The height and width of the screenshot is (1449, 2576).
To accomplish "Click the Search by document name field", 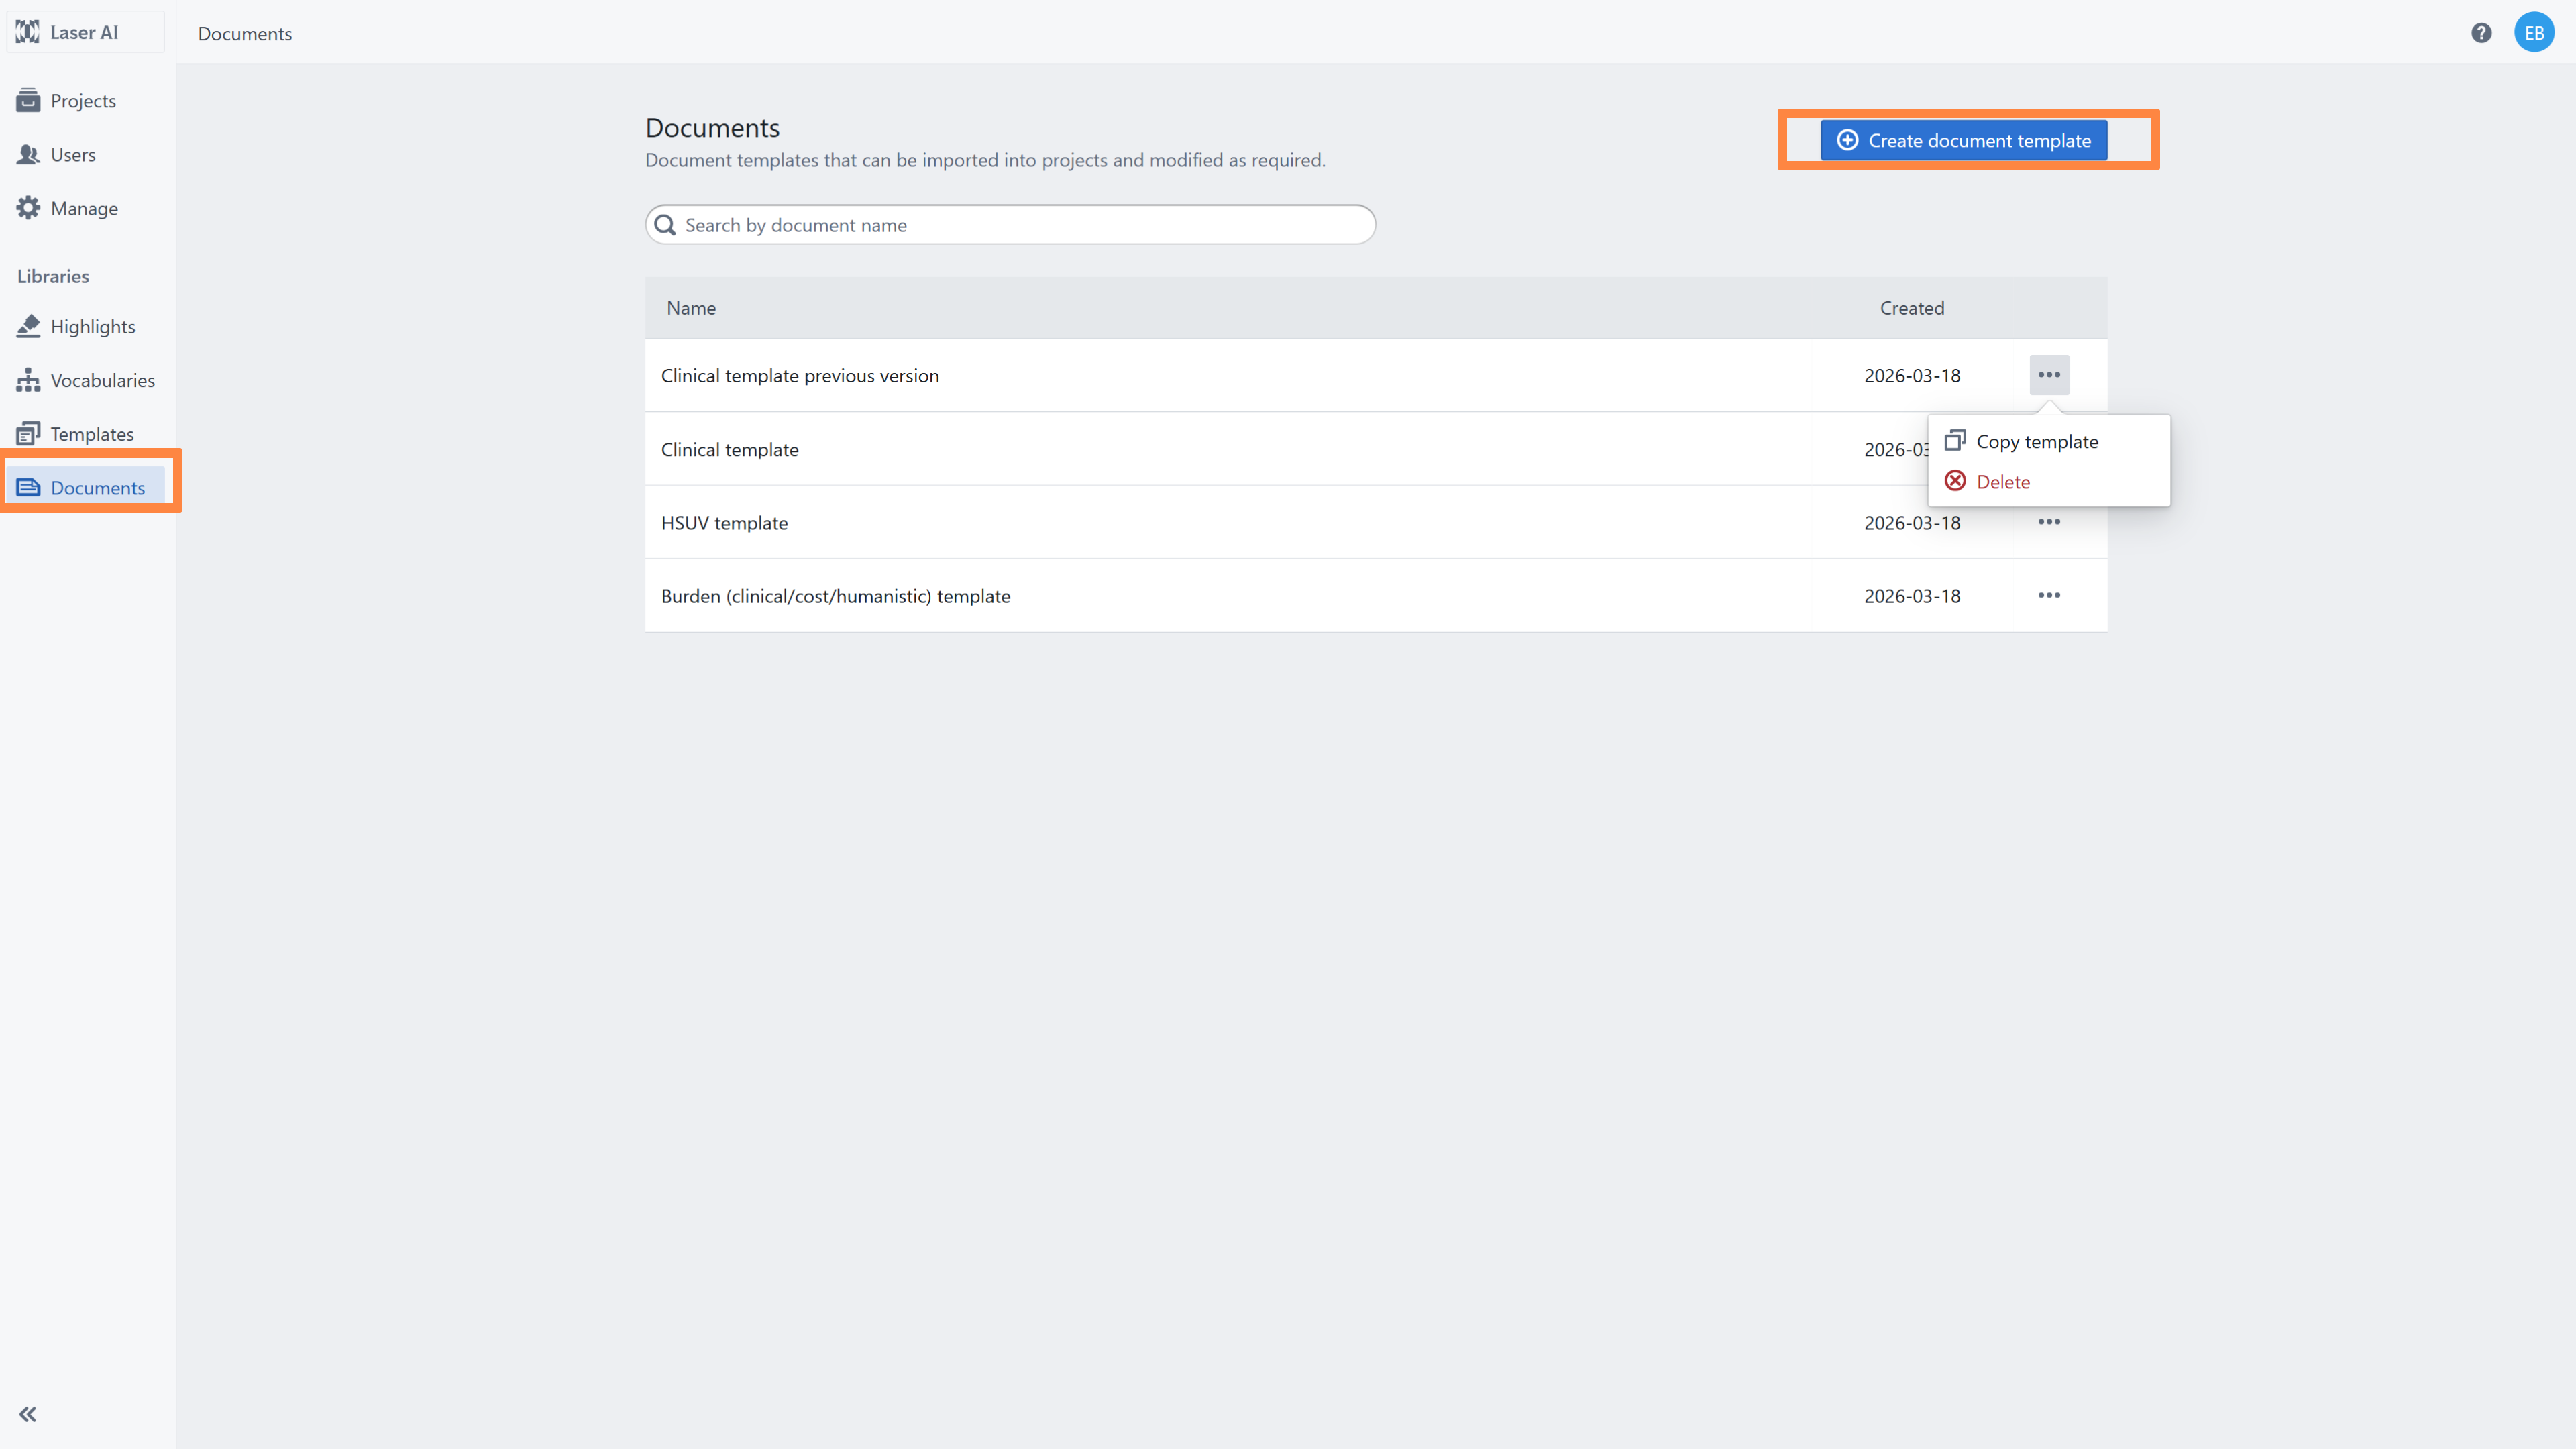I will [x=1010, y=225].
